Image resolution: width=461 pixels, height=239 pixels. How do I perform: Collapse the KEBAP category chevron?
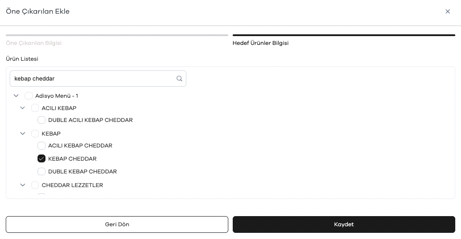tap(23, 133)
